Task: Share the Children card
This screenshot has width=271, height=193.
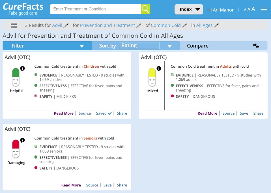Action: [x=122, y=113]
